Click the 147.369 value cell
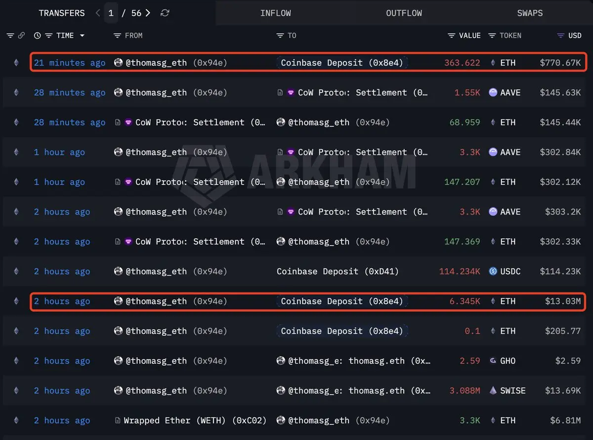The image size is (593, 440). 462,242
